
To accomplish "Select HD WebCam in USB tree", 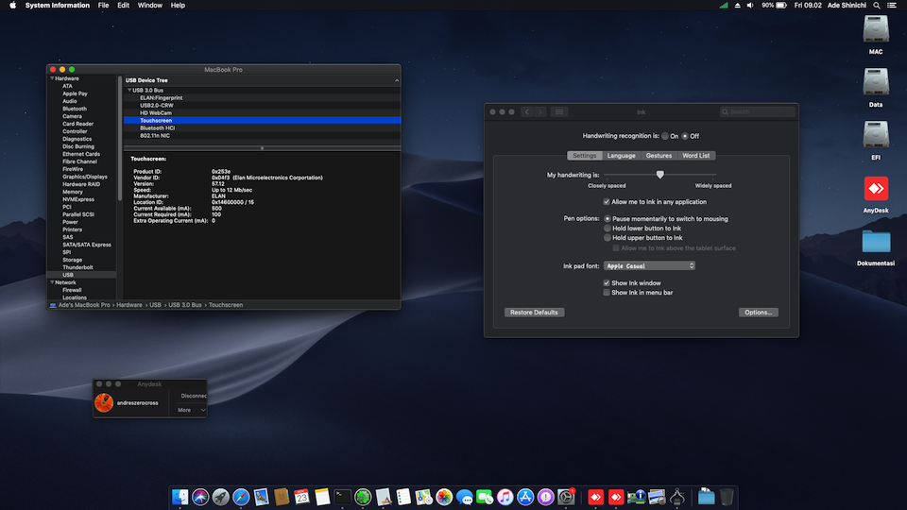I will (156, 112).
